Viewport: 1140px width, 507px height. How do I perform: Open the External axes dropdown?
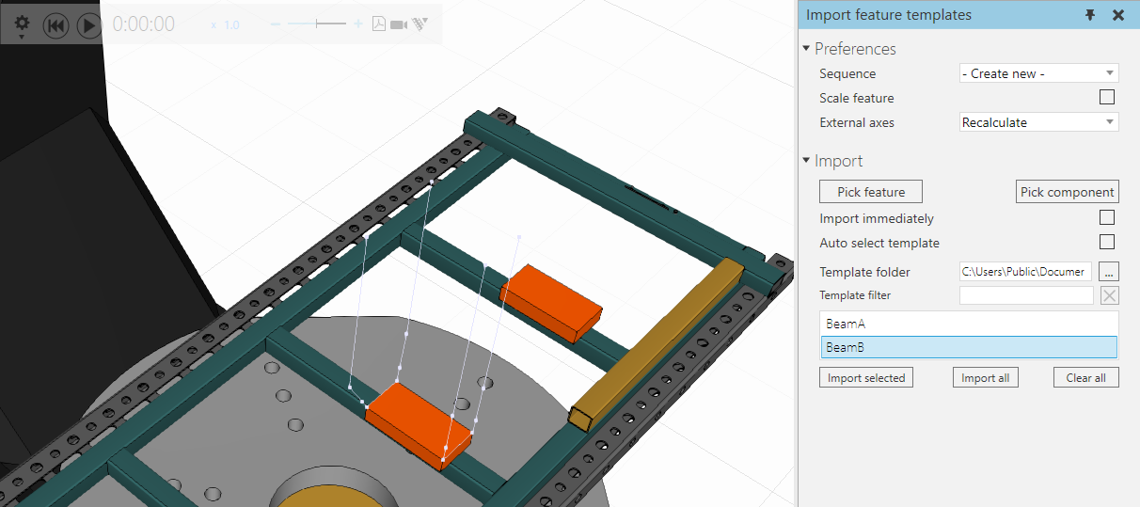coord(1038,122)
